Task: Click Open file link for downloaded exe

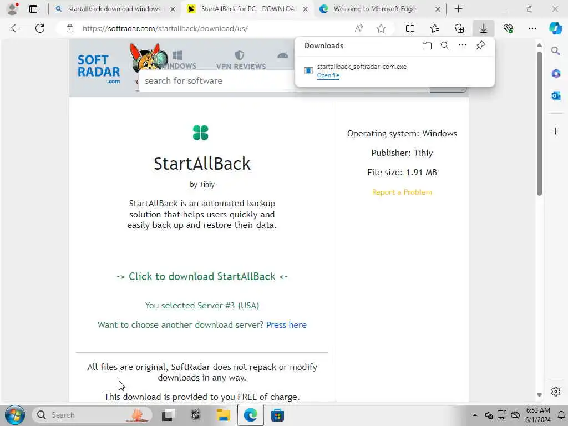Action: coord(328,75)
